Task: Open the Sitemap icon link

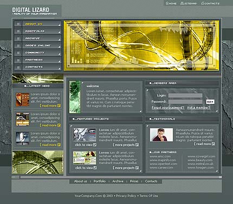Action: click(x=182, y=3)
